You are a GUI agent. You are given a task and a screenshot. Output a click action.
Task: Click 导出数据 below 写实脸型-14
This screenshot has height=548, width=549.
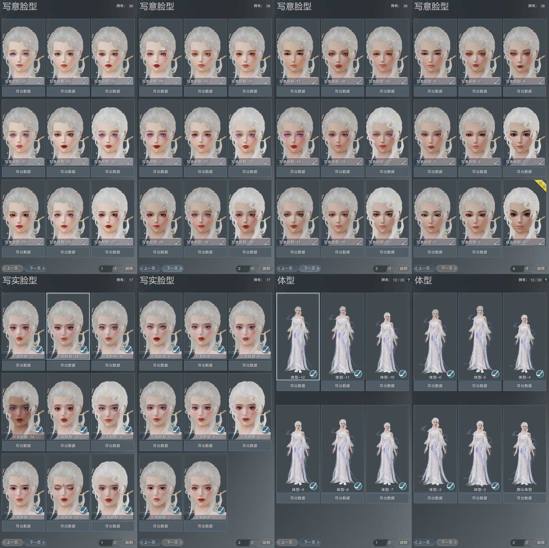[23, 446]
